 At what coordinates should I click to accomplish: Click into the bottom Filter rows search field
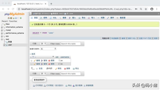click(x=70, y=74)
